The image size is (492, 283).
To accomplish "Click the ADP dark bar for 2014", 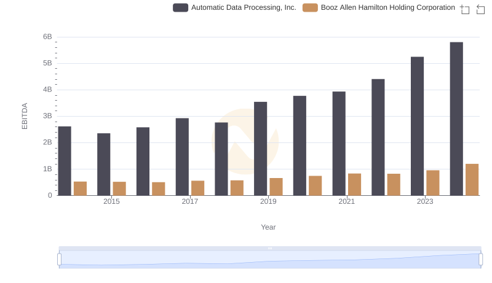I will tap(65, 161).
